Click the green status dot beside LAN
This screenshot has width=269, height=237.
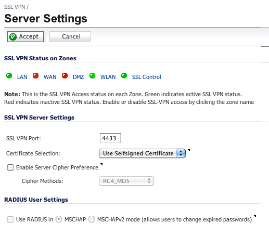tap(9, 76)
